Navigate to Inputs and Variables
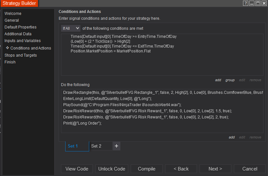Viewport: 268px width, 176px height. click(23, 41)
